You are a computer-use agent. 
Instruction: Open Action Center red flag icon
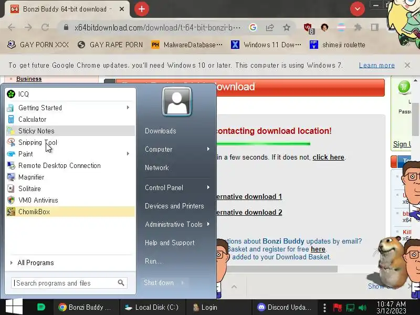[x=337, y=308]
